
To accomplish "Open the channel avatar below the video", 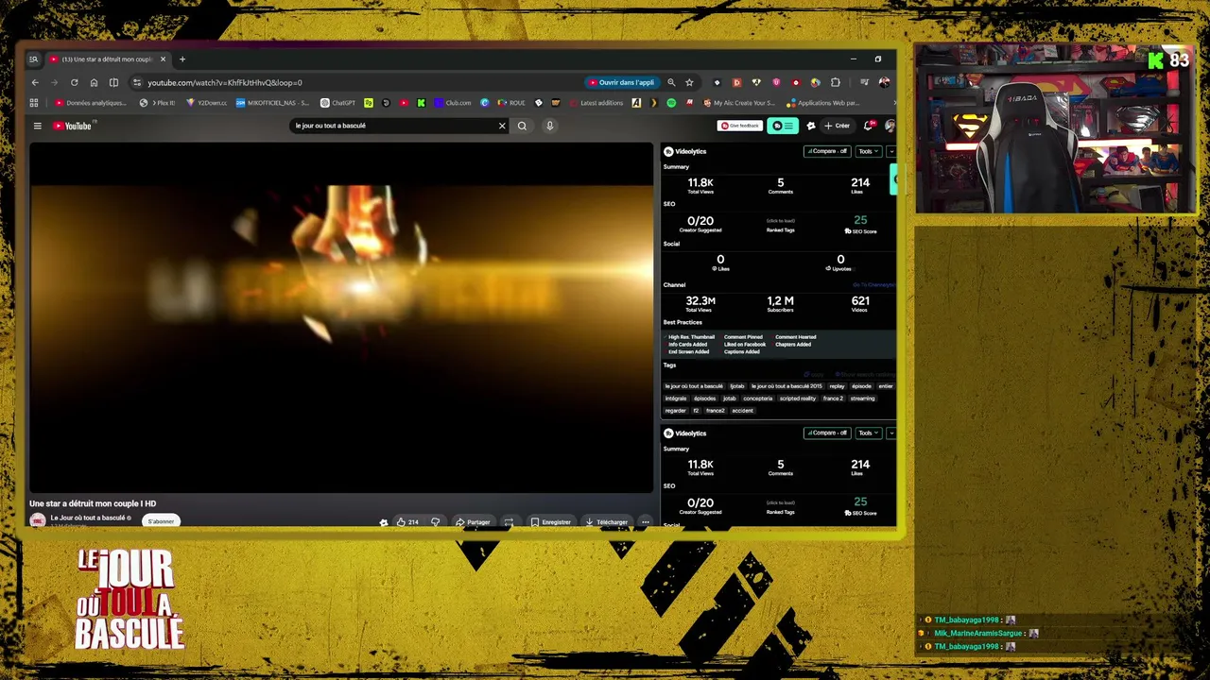I will pyautogui.click(x=38, y=520).
